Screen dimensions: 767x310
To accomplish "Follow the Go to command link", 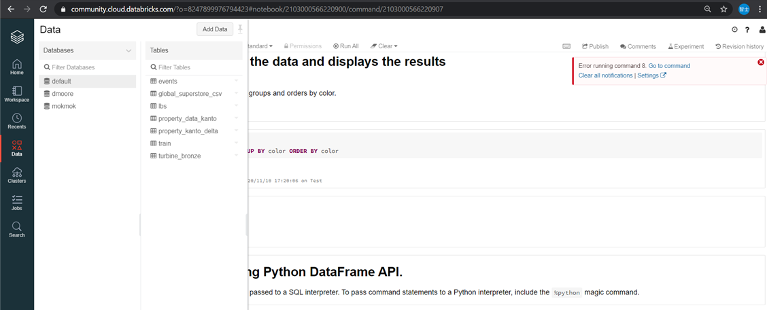I will click(x=669, y=66).
